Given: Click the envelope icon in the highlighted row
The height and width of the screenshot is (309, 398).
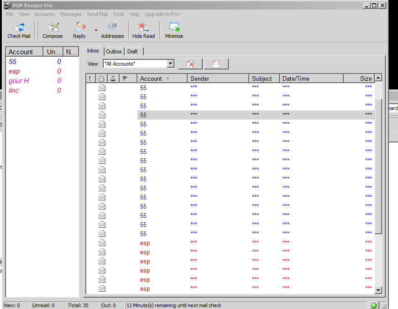Looking at the screenshot, I should tap(102, 115).
